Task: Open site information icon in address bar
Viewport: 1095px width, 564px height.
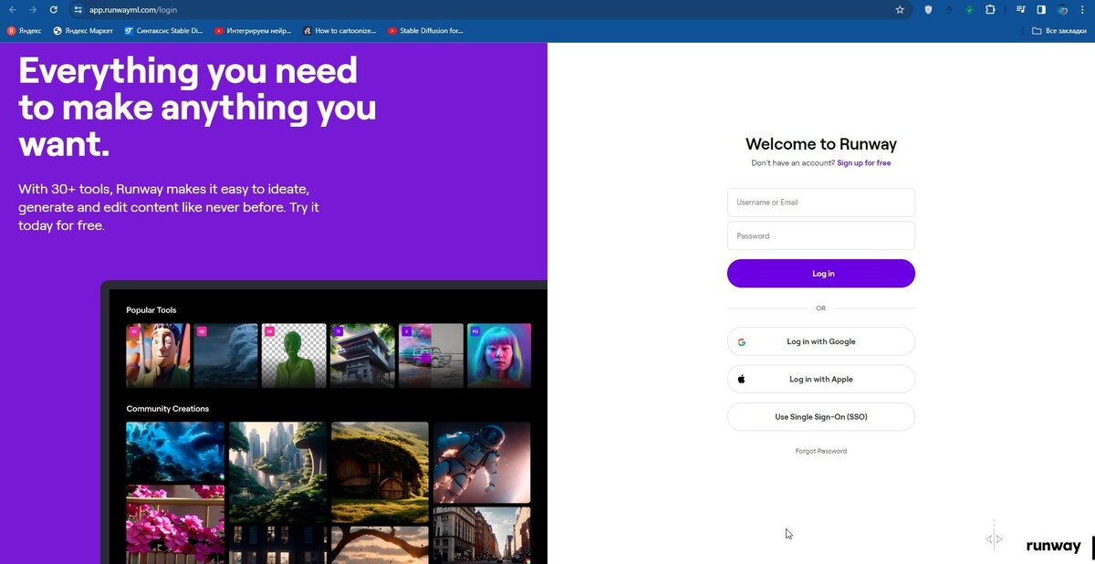Action: point(78,9)
